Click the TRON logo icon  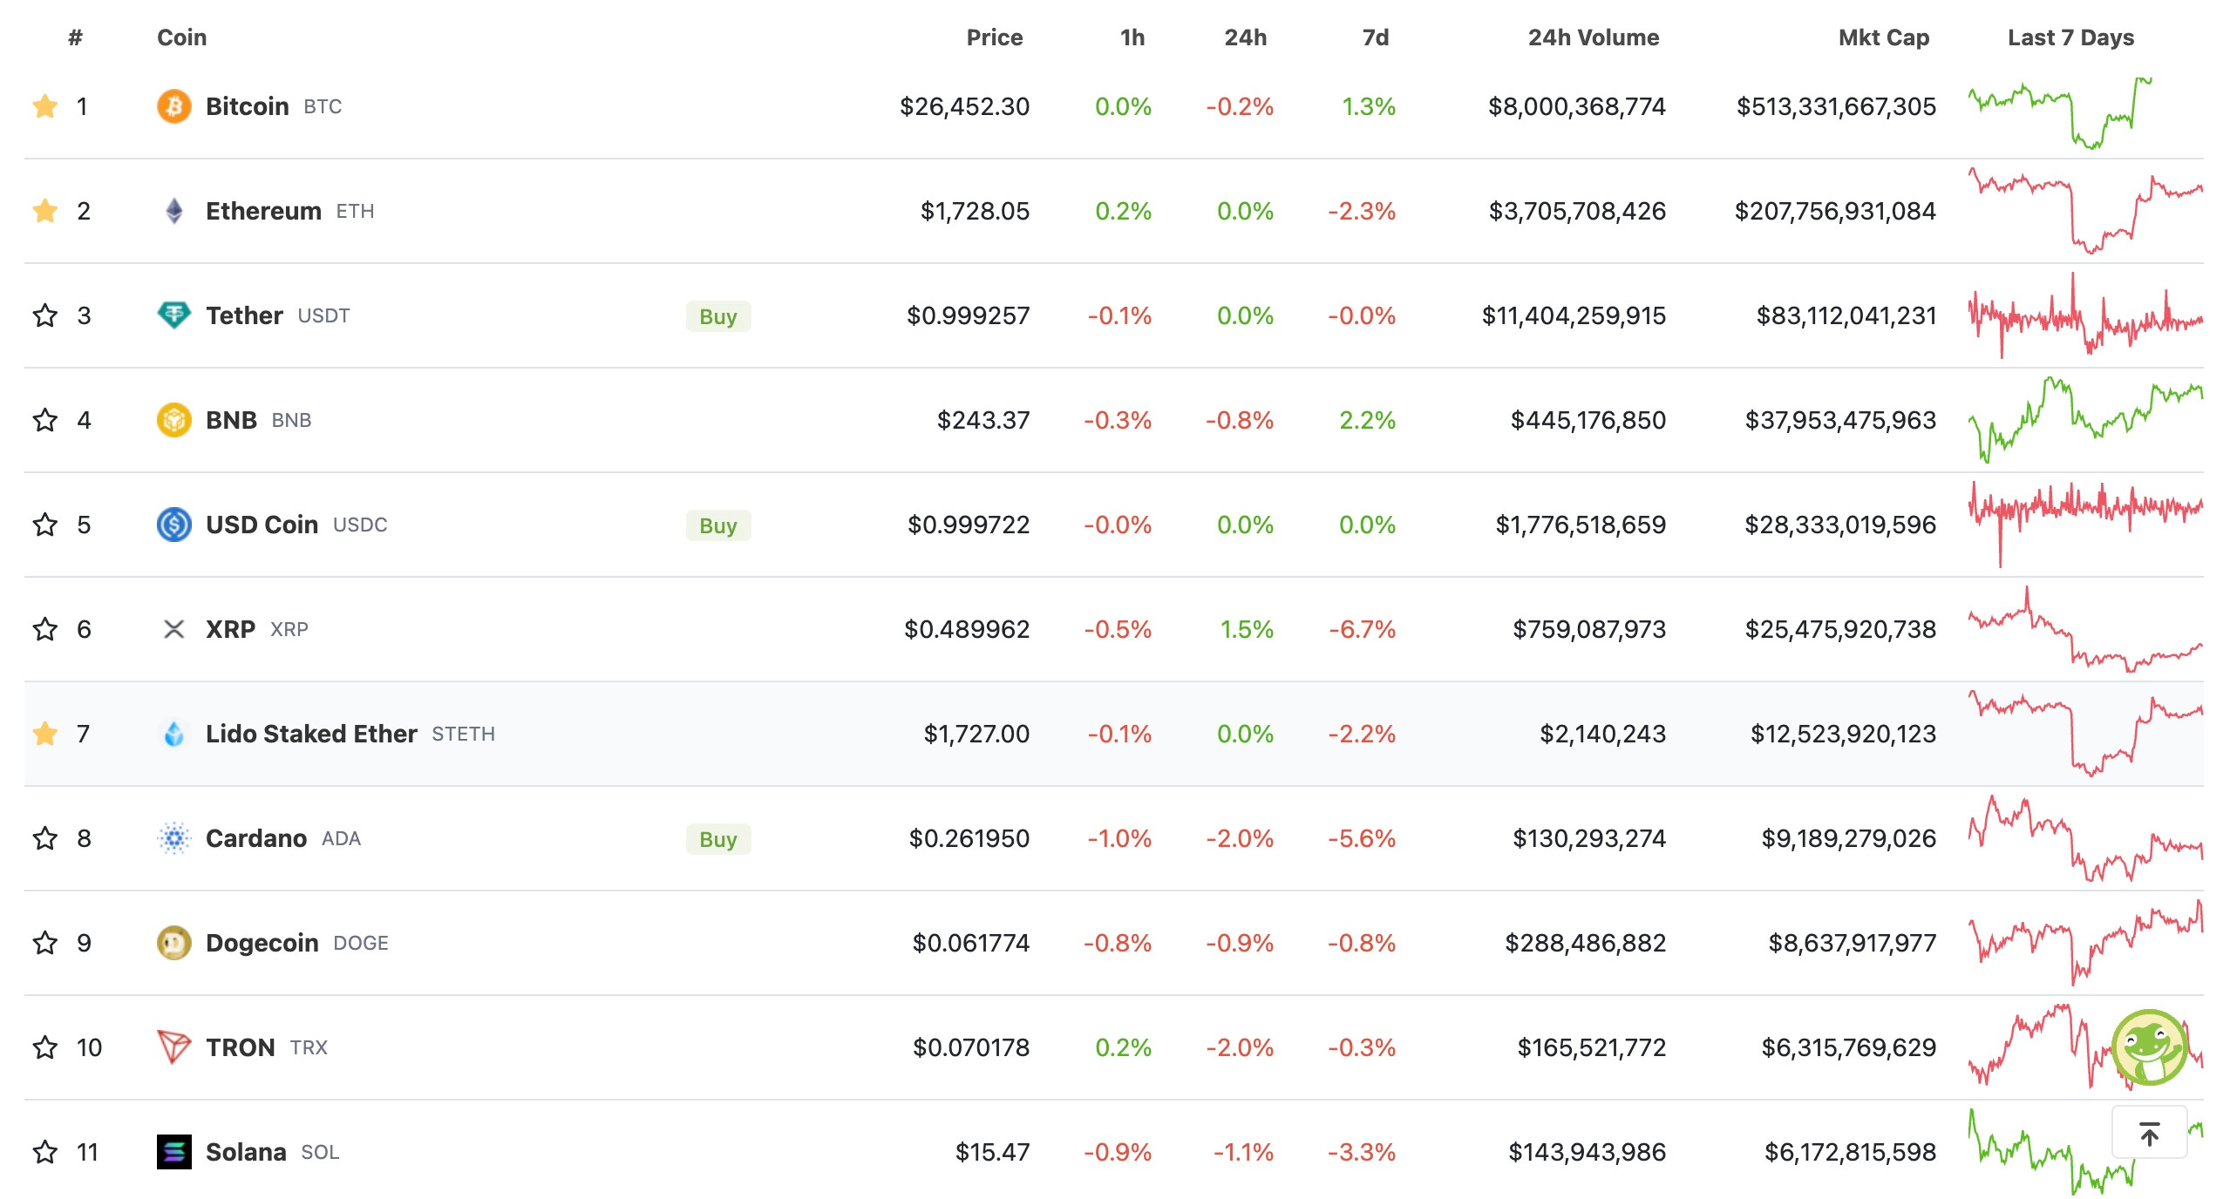(174, 1047)
